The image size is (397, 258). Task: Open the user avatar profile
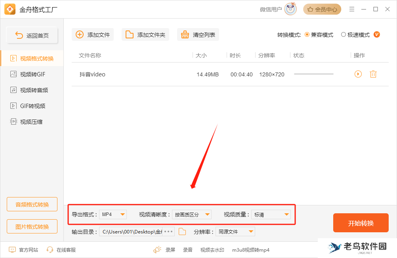pos(290,9)
